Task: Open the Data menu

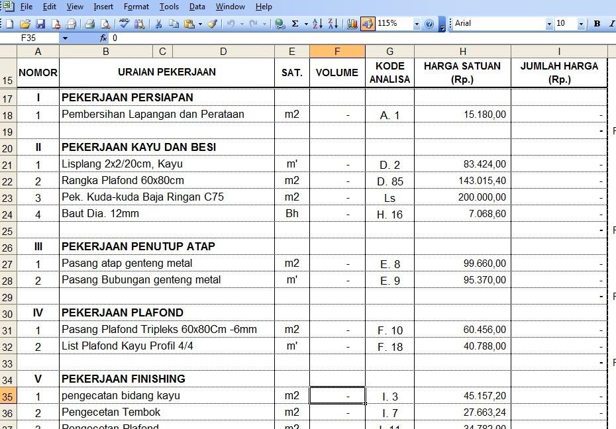Action: tap(197, 7)
